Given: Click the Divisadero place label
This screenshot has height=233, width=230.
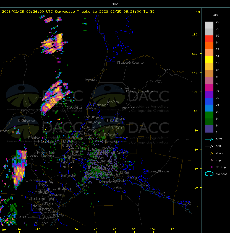Looking at the screenshot, I should 123,137.
